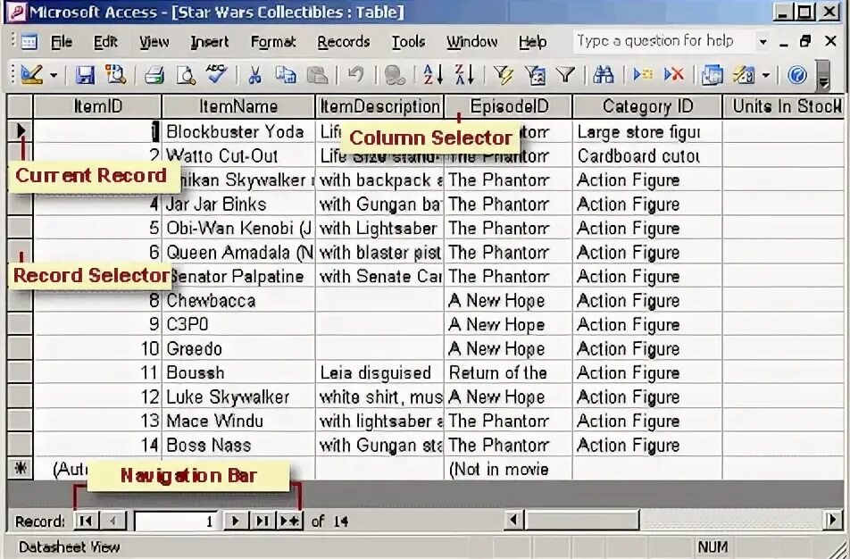Click the new-record asterisk row selector
Viewport: 850px width, 559px height.
(20, 469)
